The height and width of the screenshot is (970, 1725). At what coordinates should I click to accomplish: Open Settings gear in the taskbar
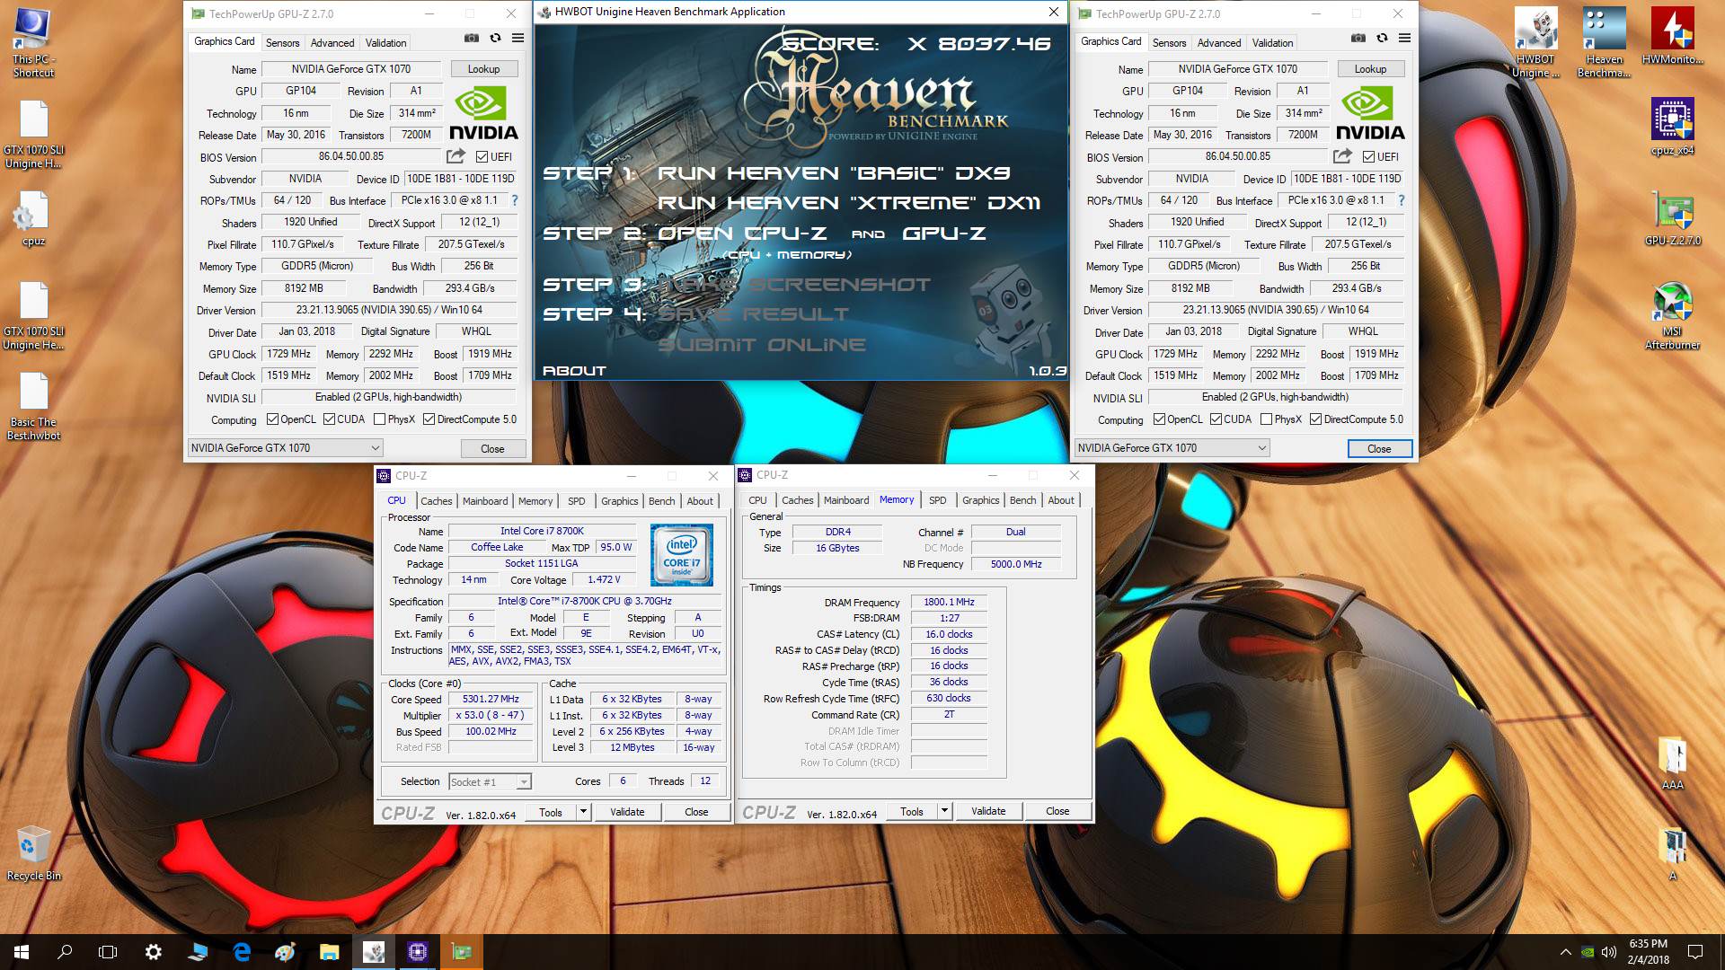[x=154, y=952]
